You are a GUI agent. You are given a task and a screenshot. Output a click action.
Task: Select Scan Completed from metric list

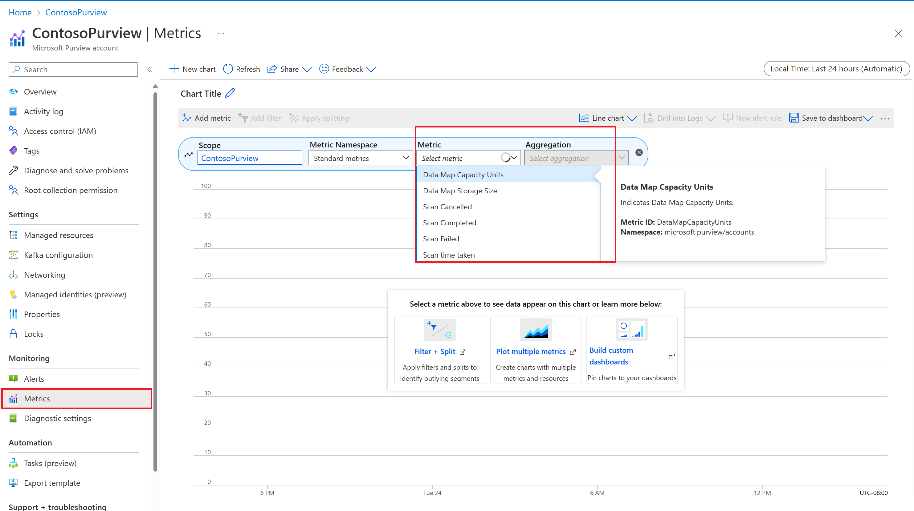tap(449, 223)
